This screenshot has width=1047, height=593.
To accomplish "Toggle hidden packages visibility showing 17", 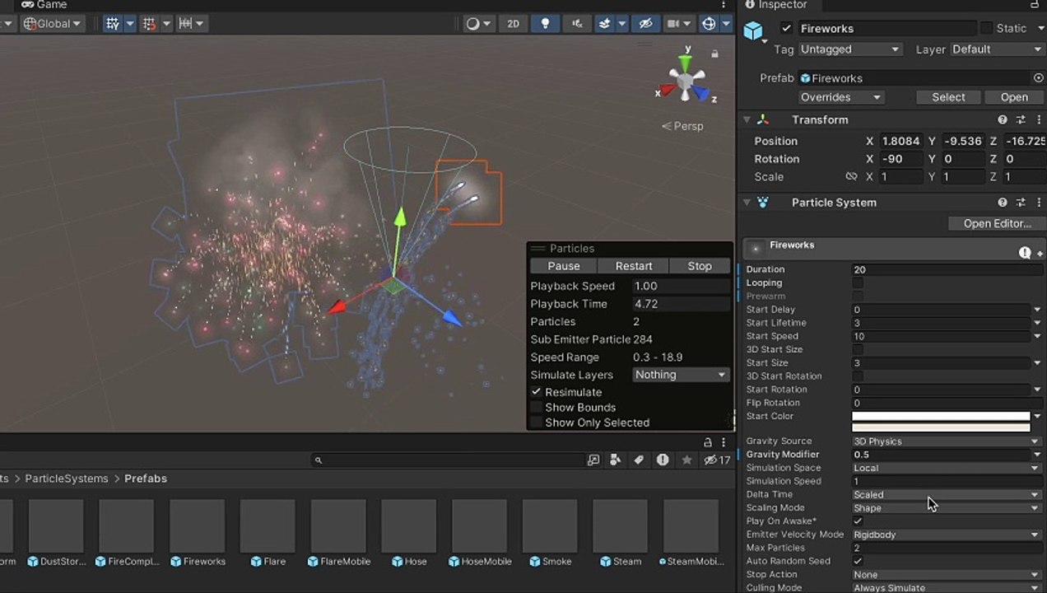I will pos(717,460).
